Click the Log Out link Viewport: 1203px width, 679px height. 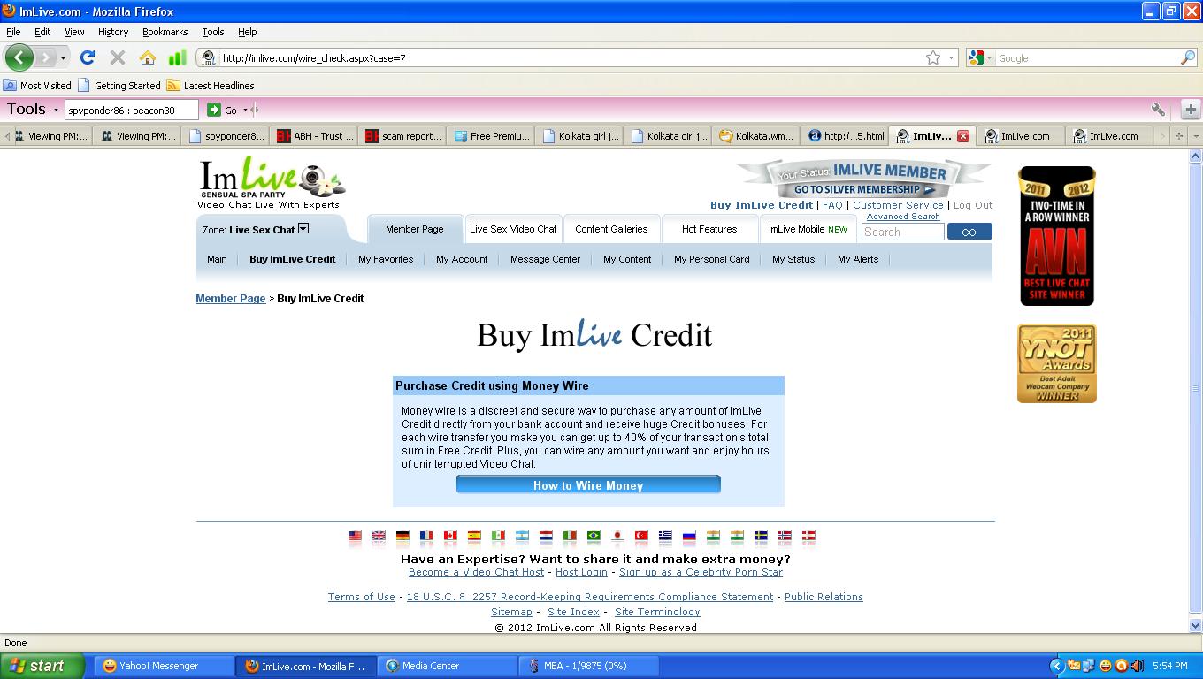[x=973, y=205]
